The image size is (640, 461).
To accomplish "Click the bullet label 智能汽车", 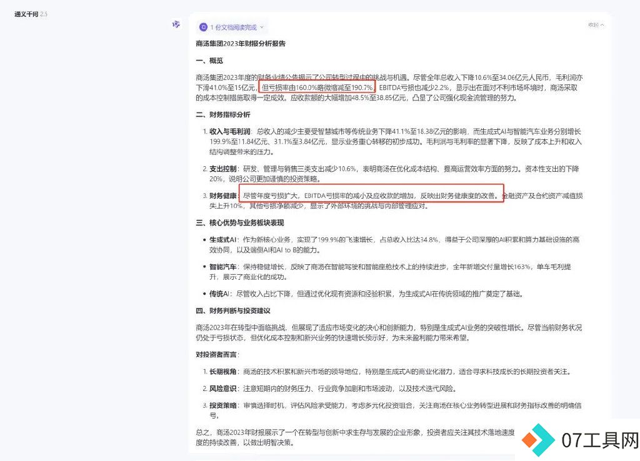I will tap(223, 267).
